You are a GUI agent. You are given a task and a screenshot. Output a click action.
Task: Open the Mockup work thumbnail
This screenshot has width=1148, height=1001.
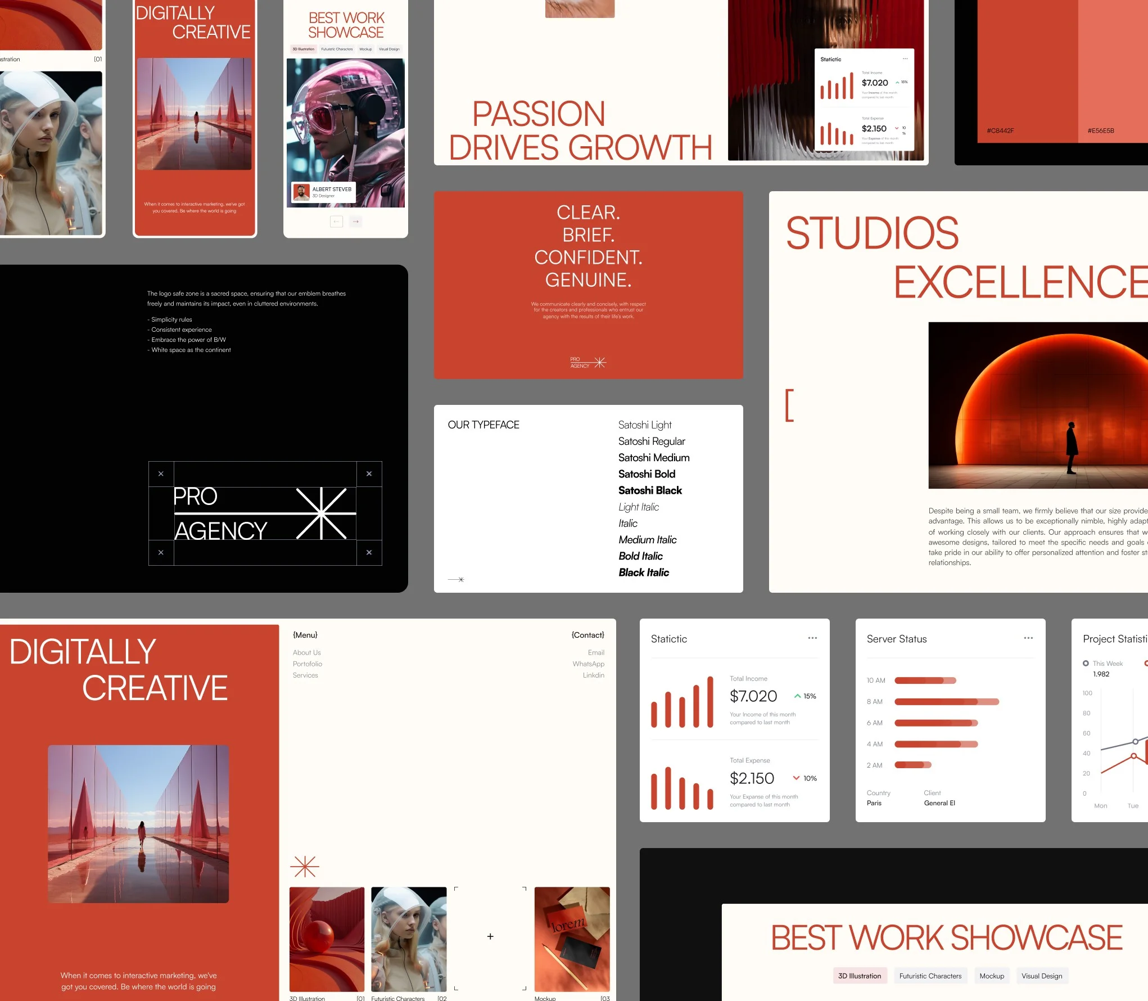point(571,939)
